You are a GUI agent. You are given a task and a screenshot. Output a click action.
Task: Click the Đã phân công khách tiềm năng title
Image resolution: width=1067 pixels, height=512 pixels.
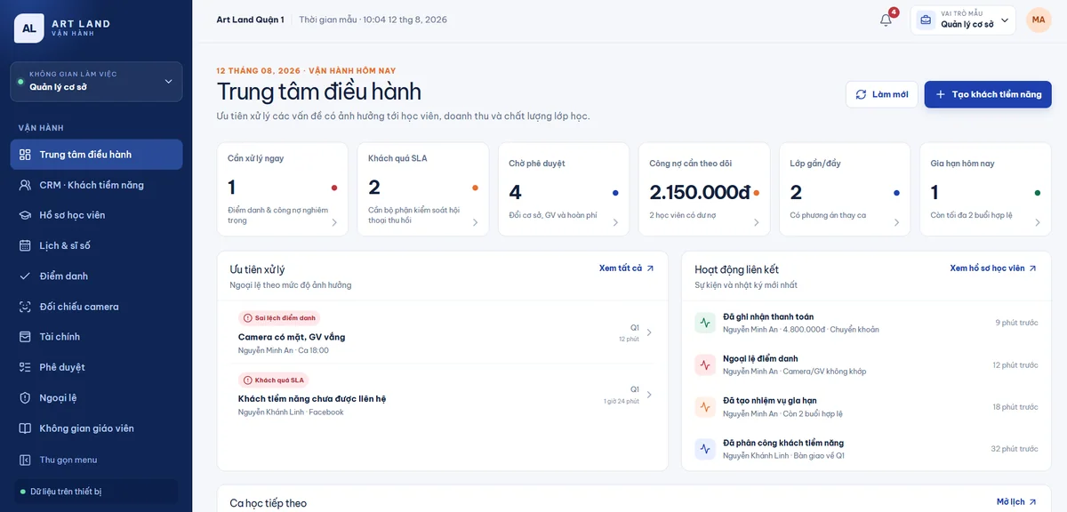tap(783, 443)
